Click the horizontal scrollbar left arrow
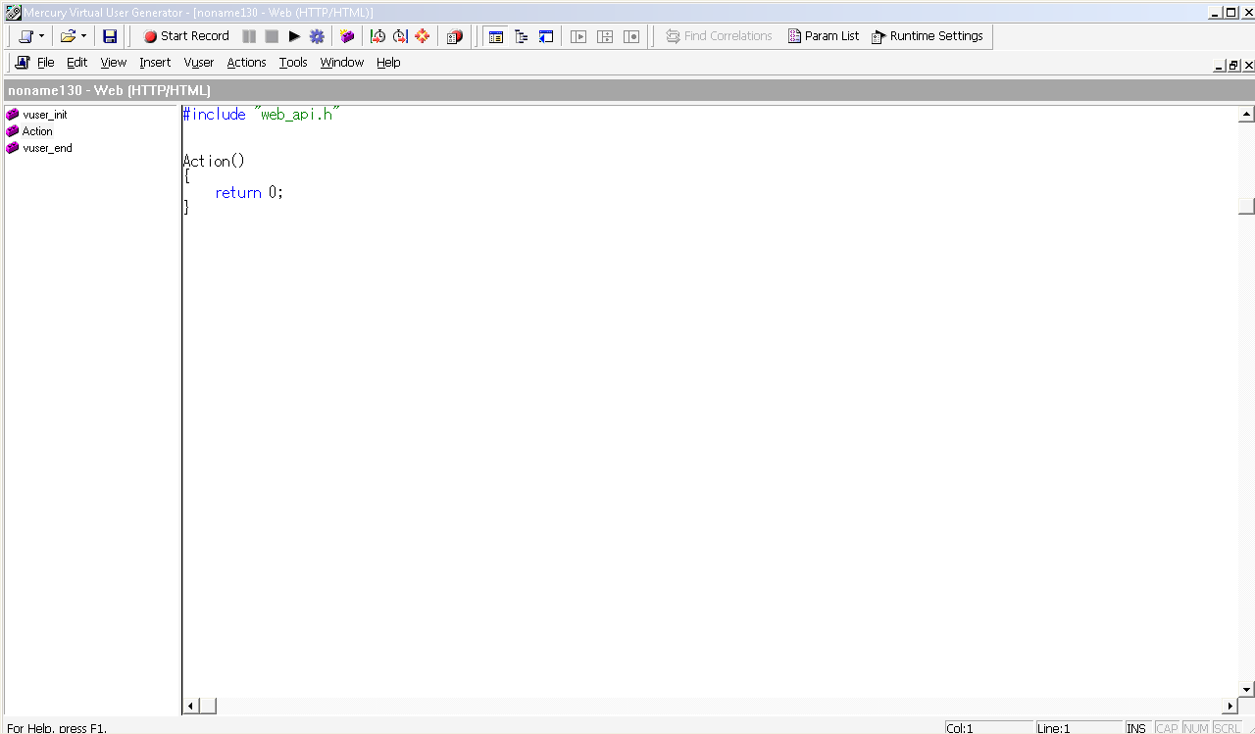Viewport: 1255px width, 734px height. pos(190,706)
